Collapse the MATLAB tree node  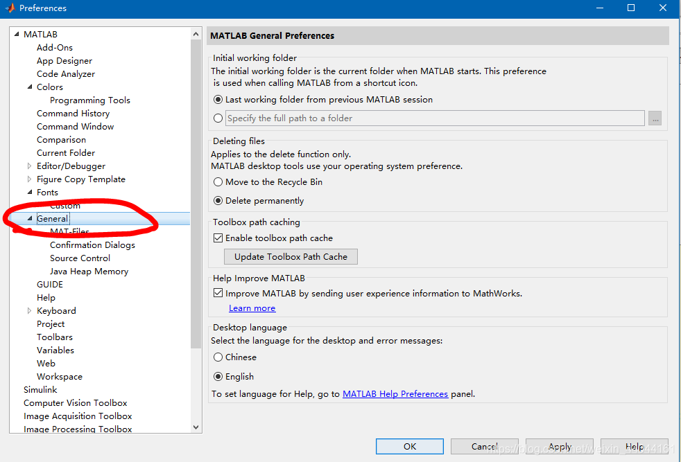tap(17, 34)
